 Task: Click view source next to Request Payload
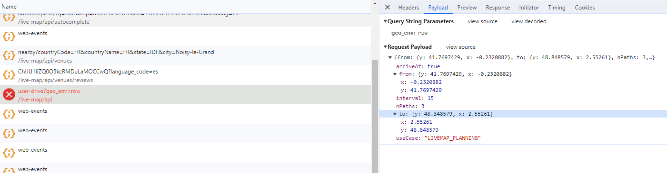pos(460,47)
